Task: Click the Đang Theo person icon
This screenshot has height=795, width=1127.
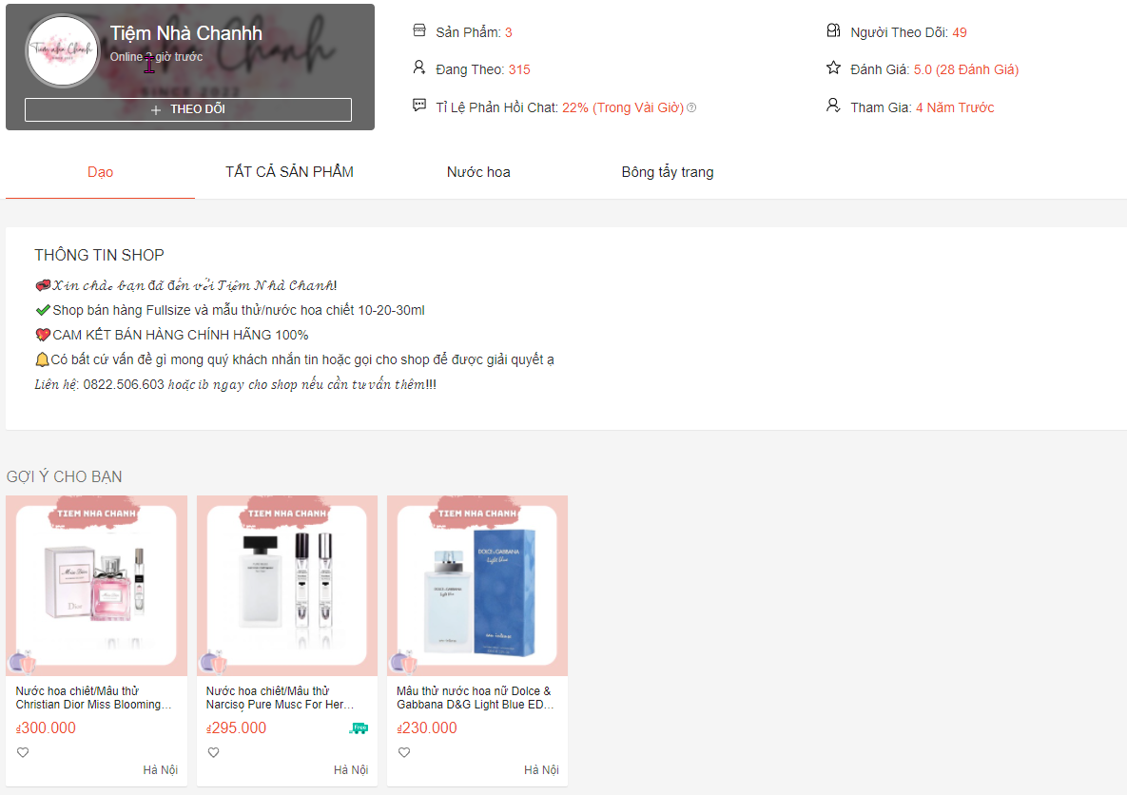Action: pyautogui.click(x=419, y=68)
